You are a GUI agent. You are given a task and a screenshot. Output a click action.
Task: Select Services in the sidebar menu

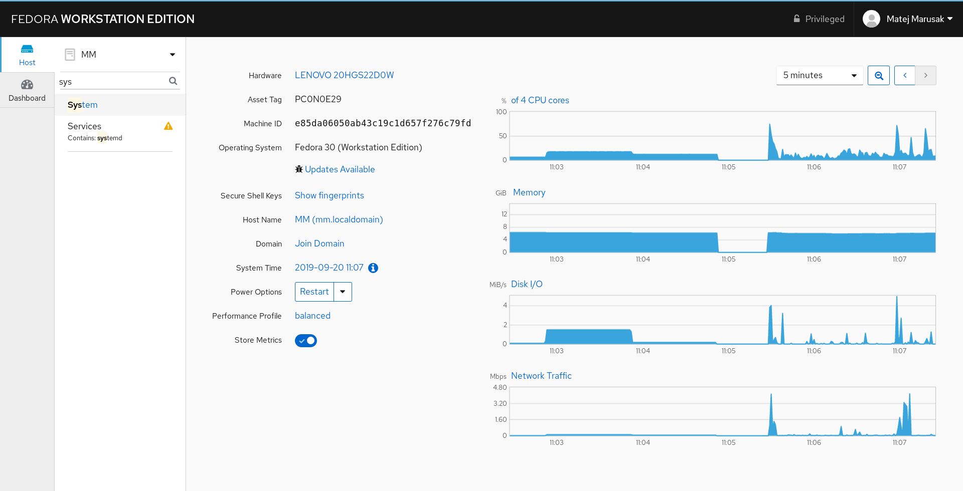pos(84,126)
